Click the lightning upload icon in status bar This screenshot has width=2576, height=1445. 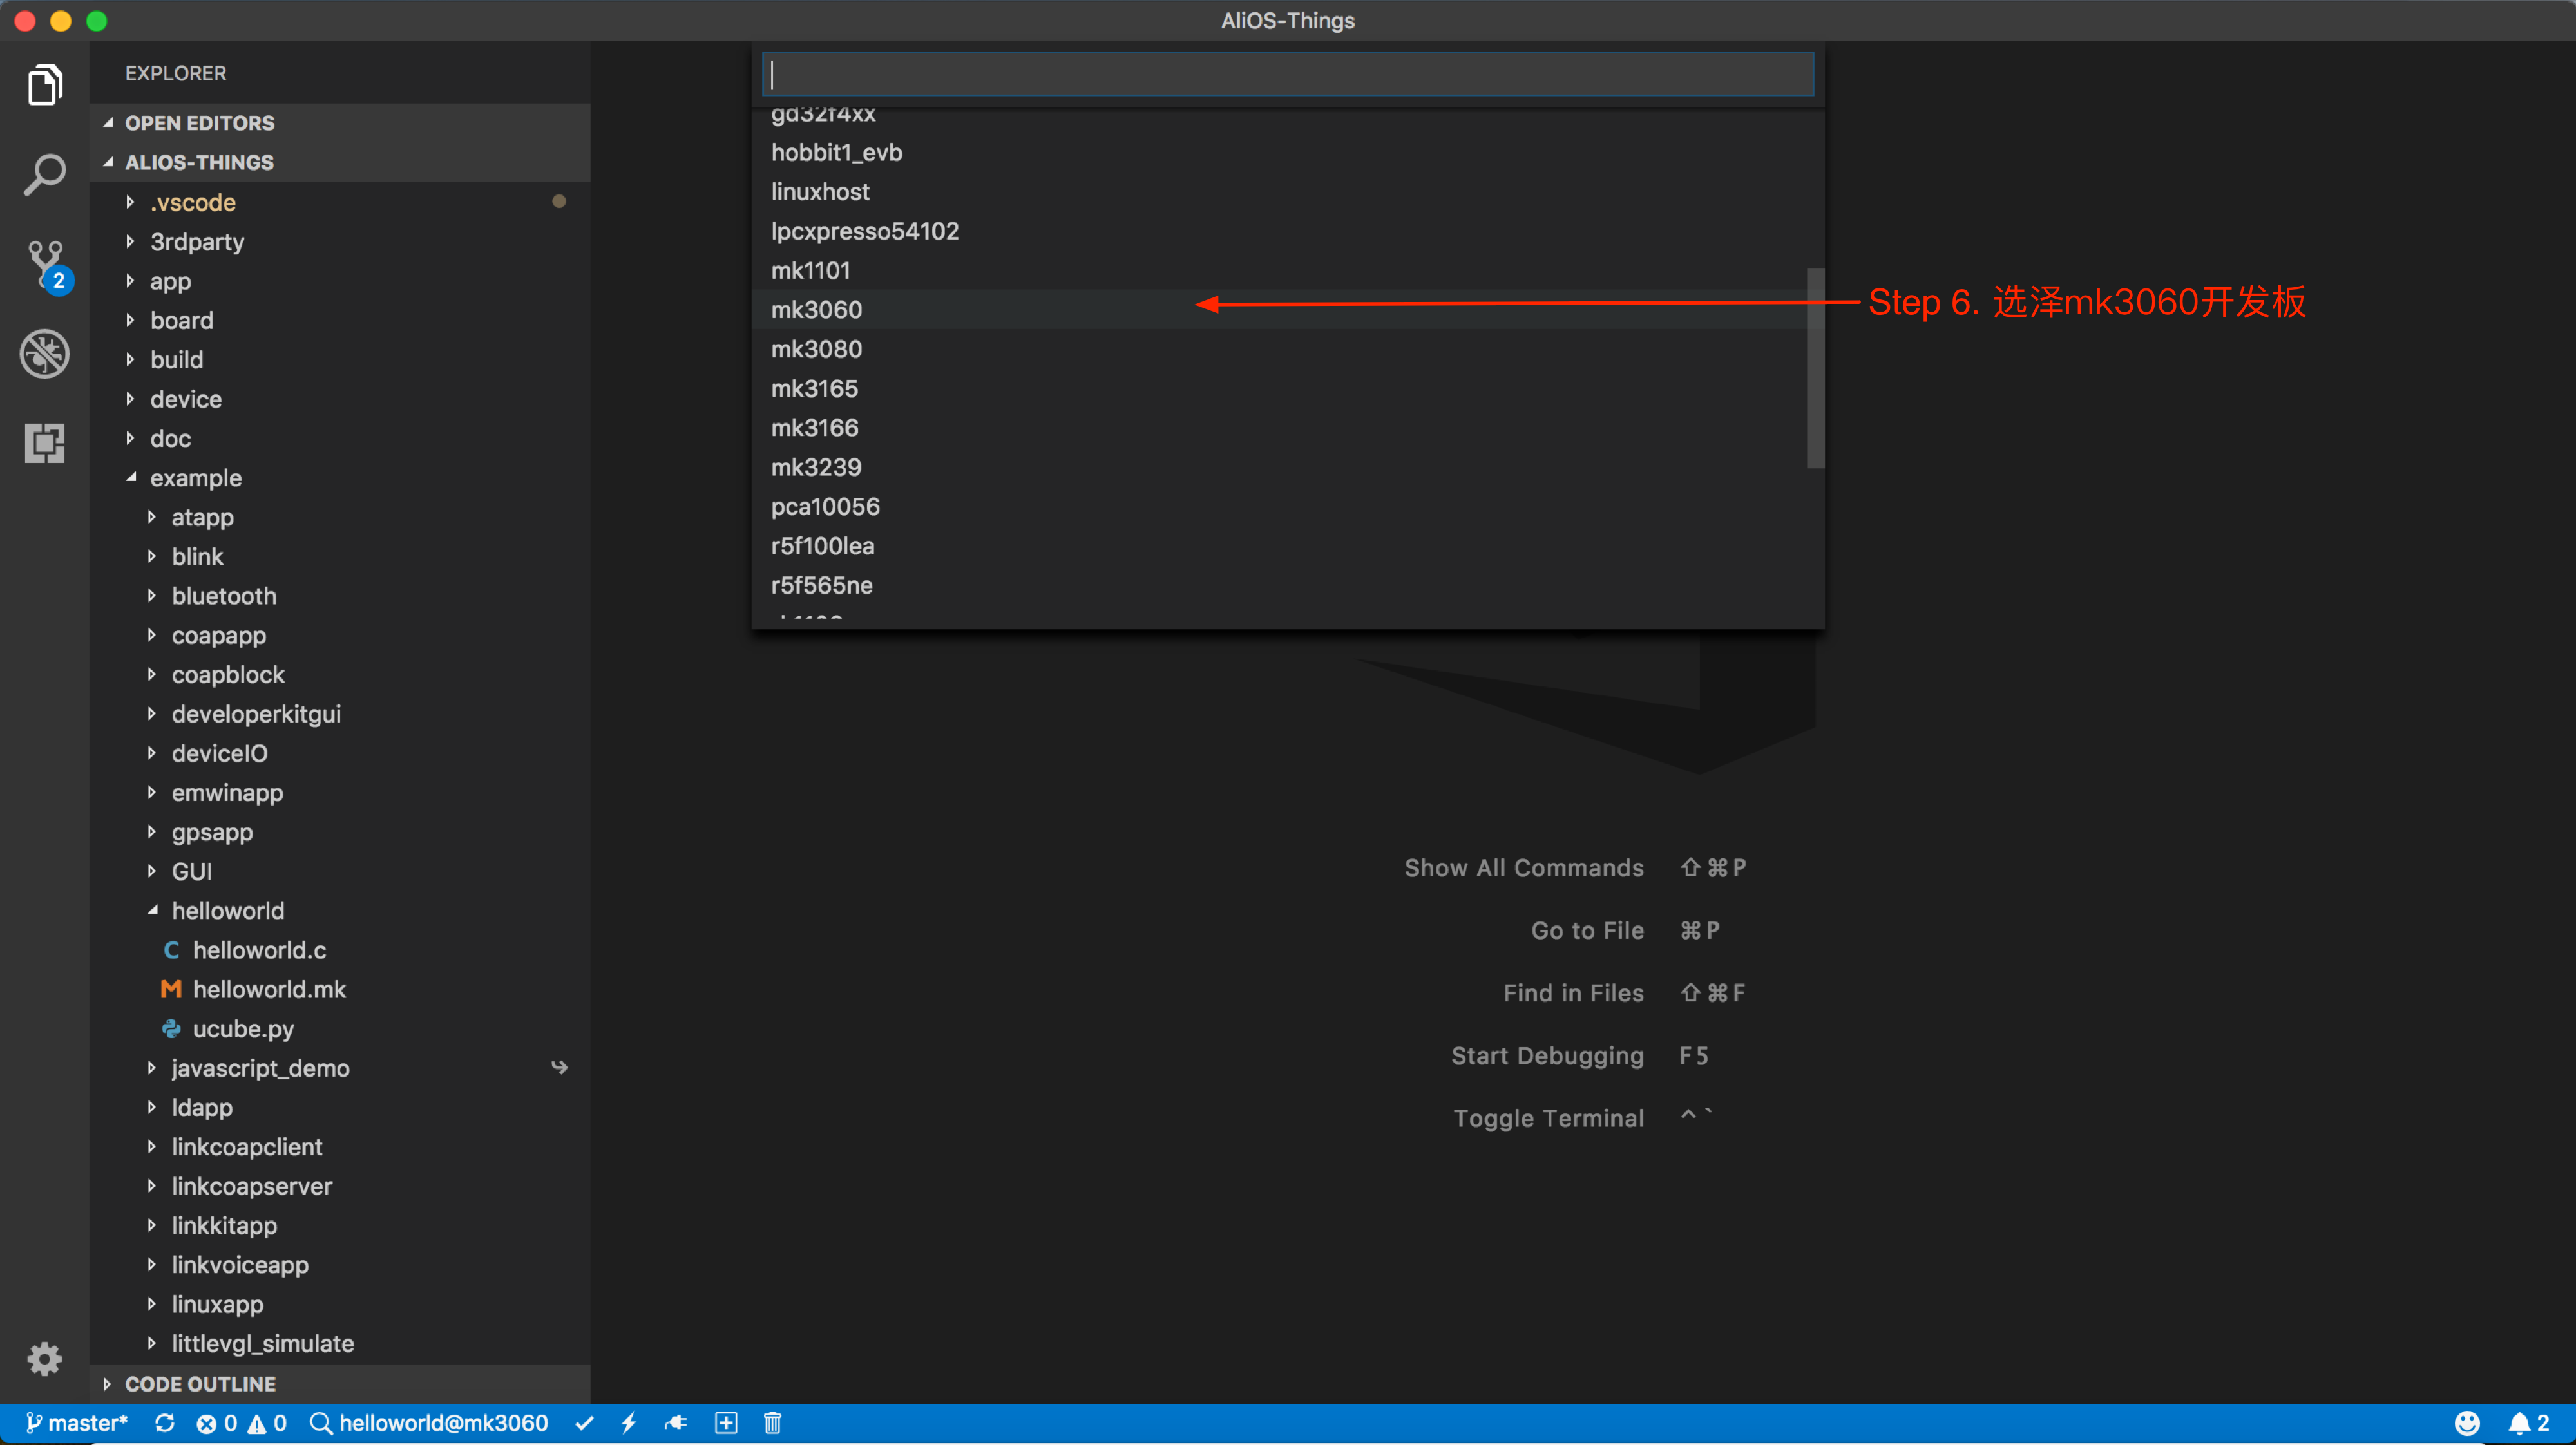coord(629,1423)
